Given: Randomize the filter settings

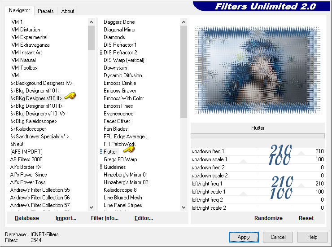Looking at the screenshot, I should pyautogui.click(x=268, y=218).
